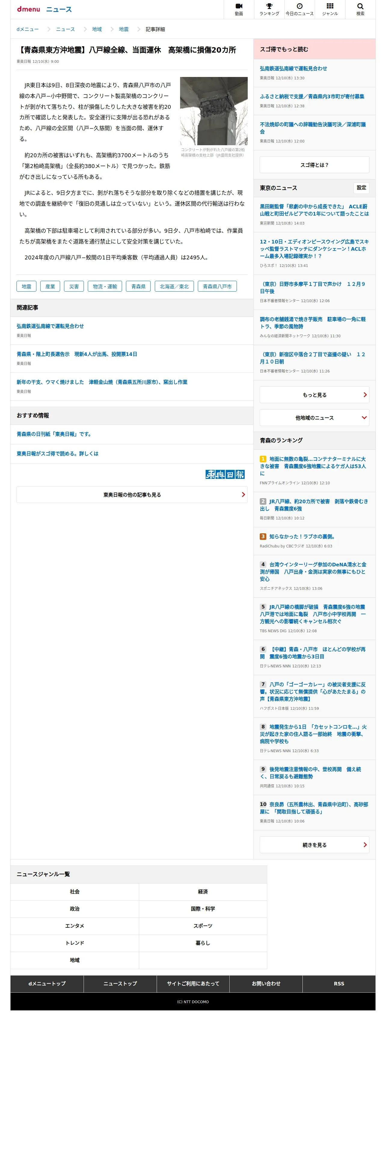Open ranking 9 後発地震注意情報 article
This screenshot has width=386, height=1158.
(311, 773)
